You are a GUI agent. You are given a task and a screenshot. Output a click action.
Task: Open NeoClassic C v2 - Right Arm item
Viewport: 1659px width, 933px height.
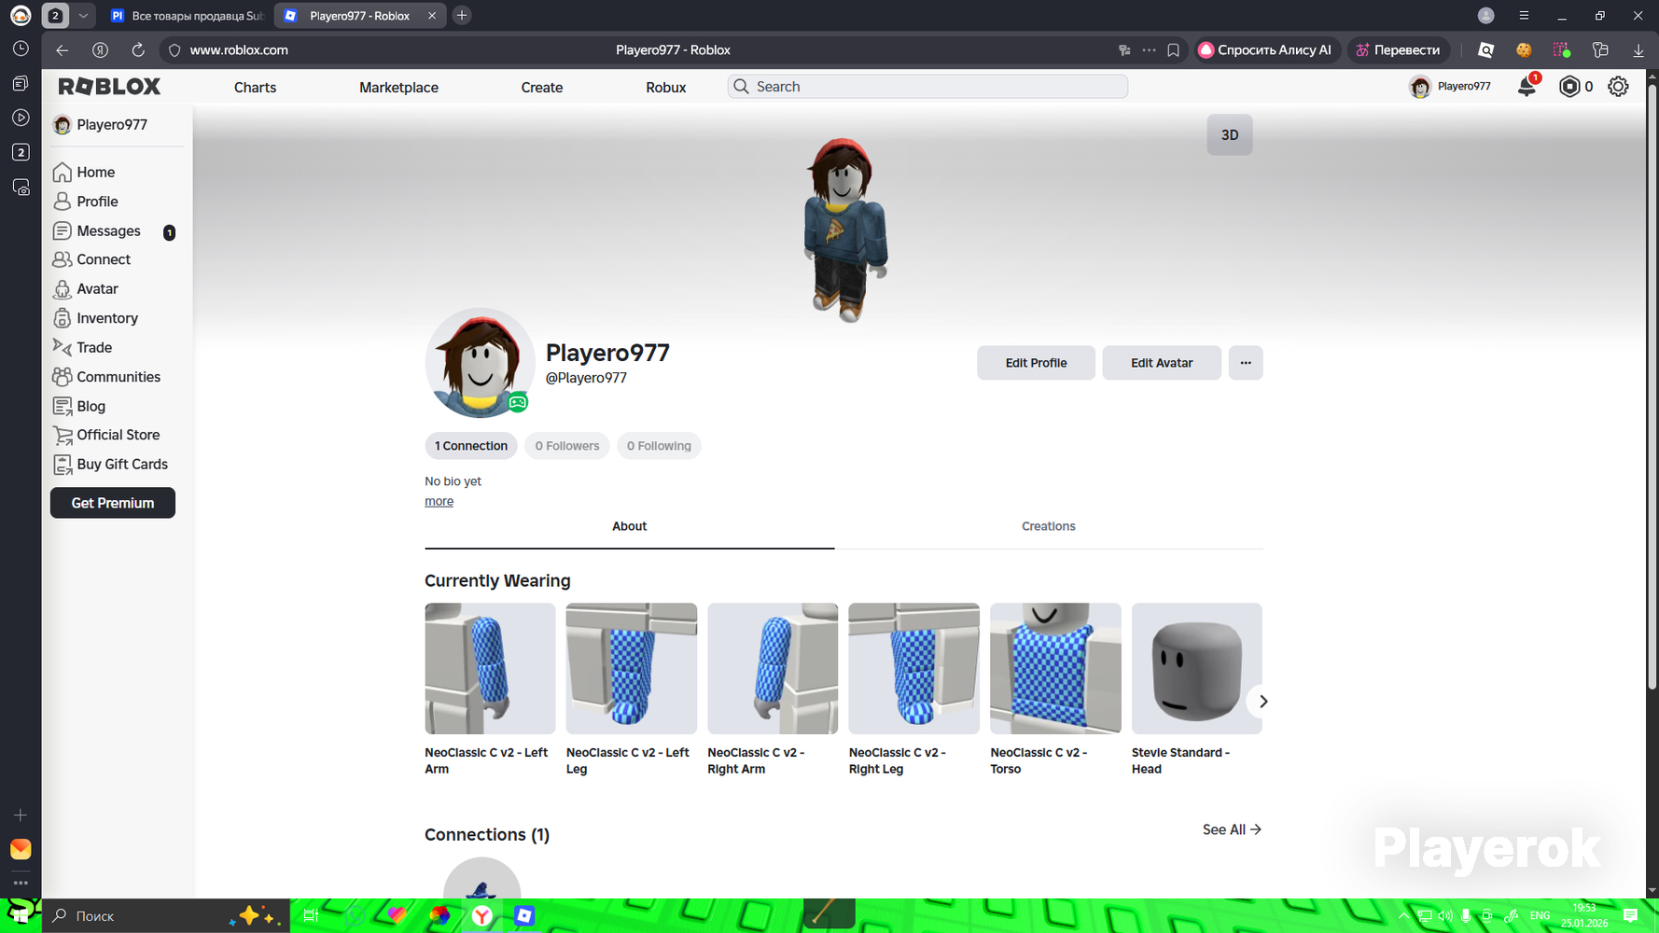[773, 689]
